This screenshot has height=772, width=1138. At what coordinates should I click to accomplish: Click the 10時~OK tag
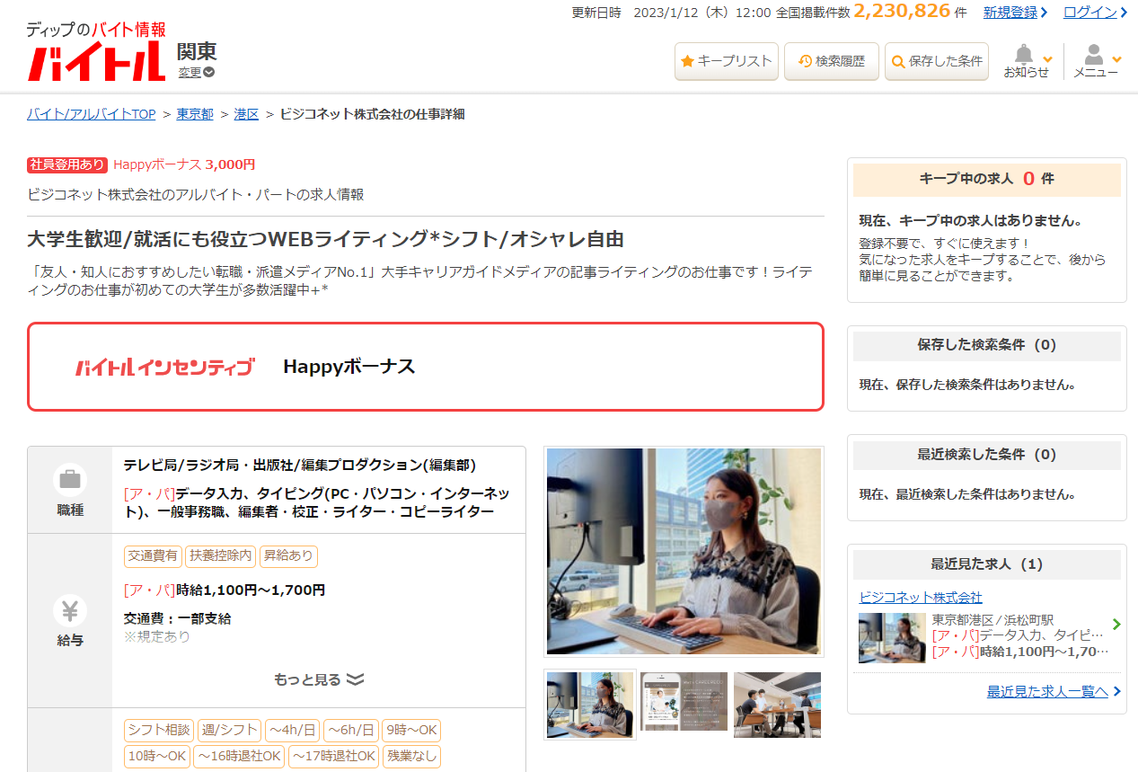(156, 757)
